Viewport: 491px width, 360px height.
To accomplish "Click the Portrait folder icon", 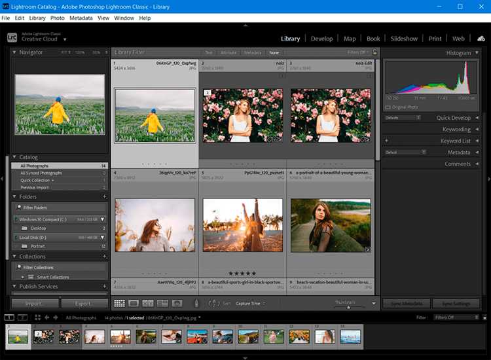I will (24, 246).
